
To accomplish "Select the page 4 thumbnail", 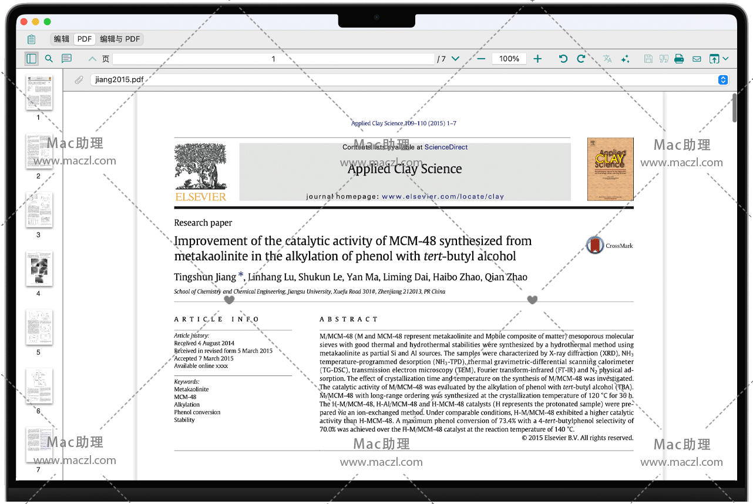I will tap(39, 269).
